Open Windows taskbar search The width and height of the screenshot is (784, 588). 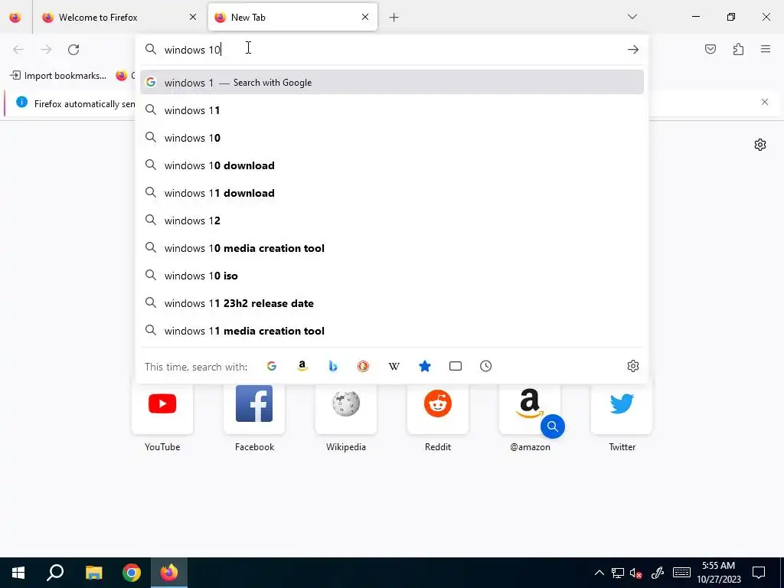pyautogui.click(x=55, y=573)
